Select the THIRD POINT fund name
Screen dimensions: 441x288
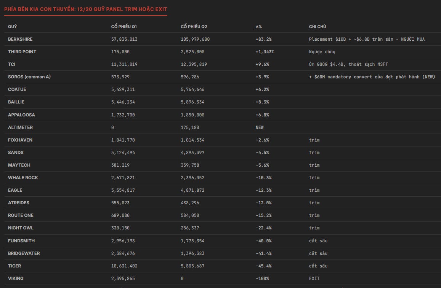pyautogui.click(x=22, y=52)
